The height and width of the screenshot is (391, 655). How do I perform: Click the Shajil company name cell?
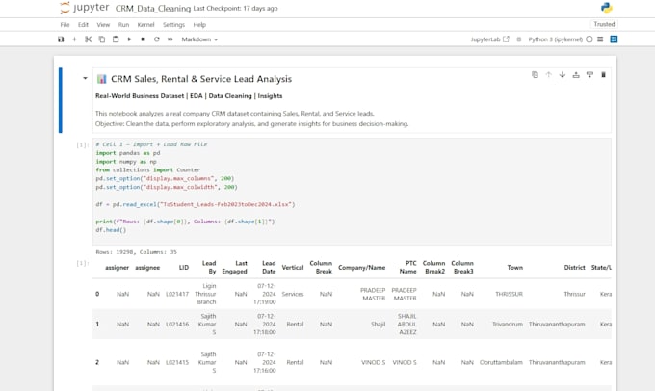point(378,325)
